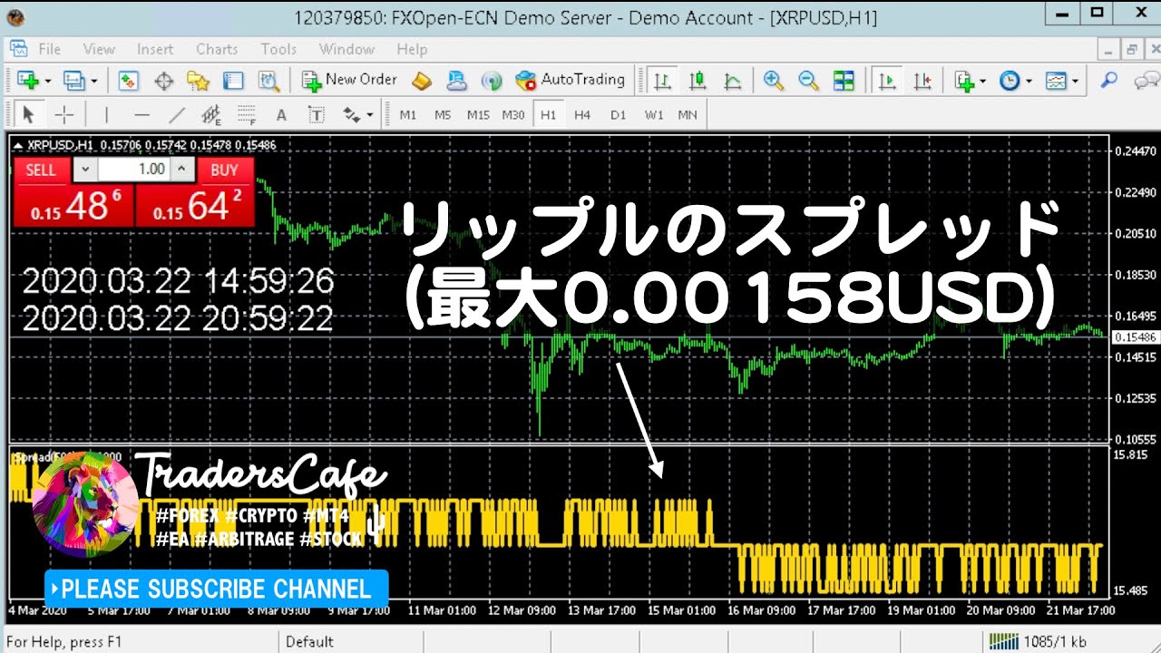The image size is (1161, 653).
Task: Open the Data Window crosshair icon
Action: [163, 81]
